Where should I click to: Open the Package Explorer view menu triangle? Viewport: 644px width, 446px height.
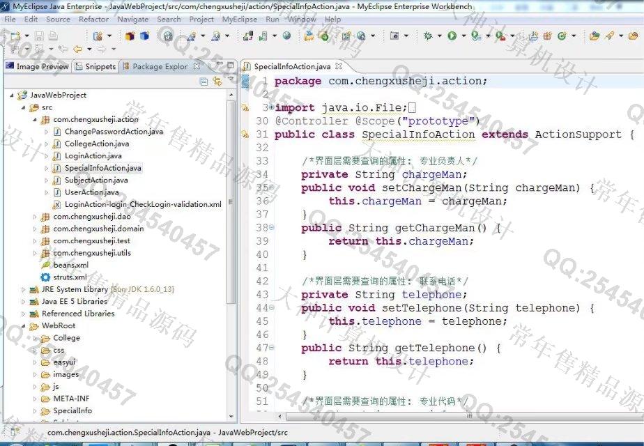tap(231, 79)
